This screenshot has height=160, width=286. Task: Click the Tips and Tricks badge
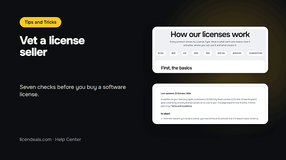(x=41, y=22)
